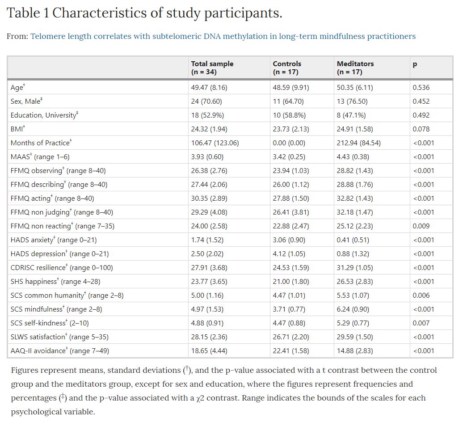Select the Meditators column header
The image size is (463, 422).
(355, 68)
